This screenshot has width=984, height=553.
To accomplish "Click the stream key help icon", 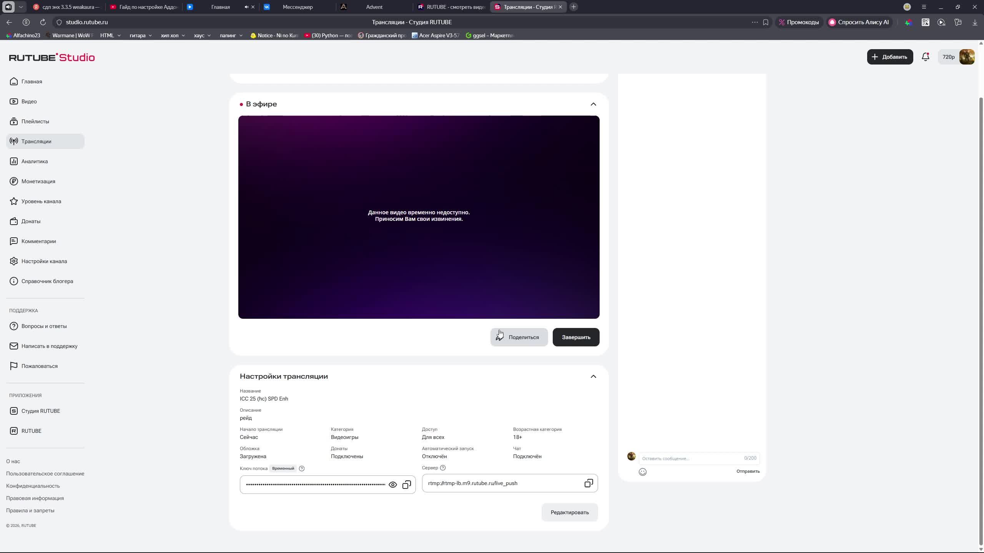I will 302,469.
